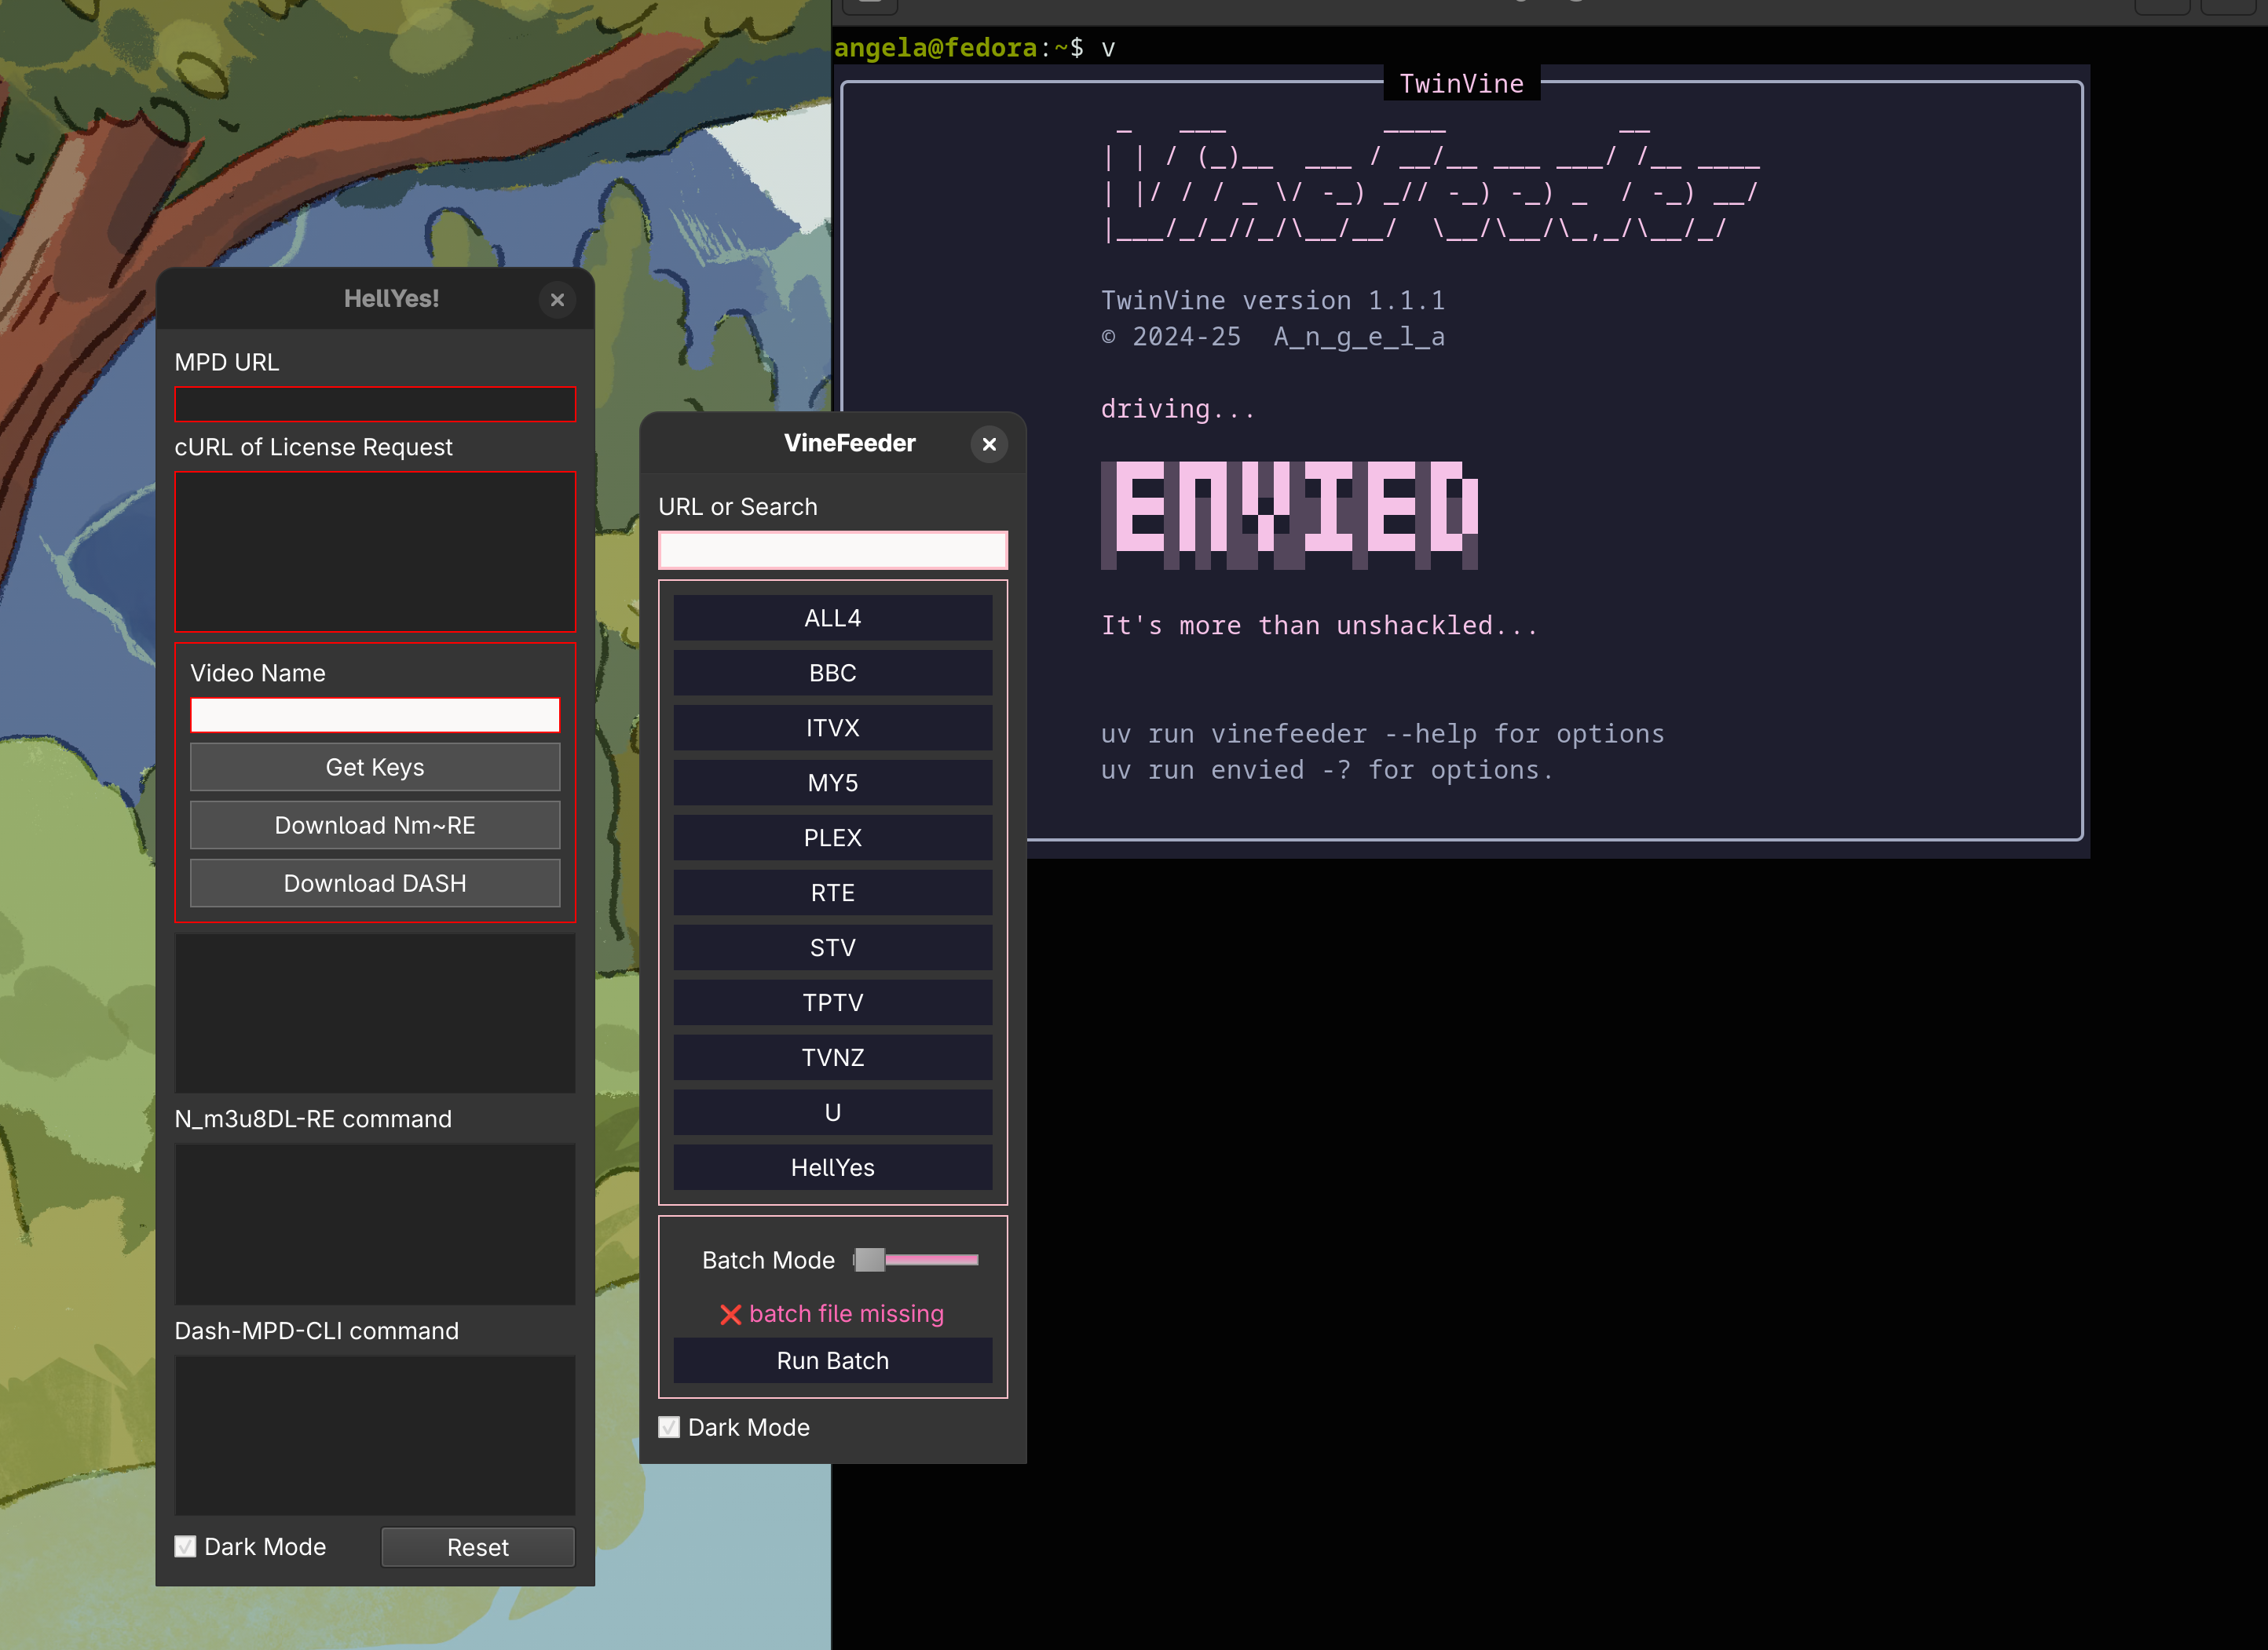Select the ALL4 service
2268x1650 pixels.
click(832, 619)
